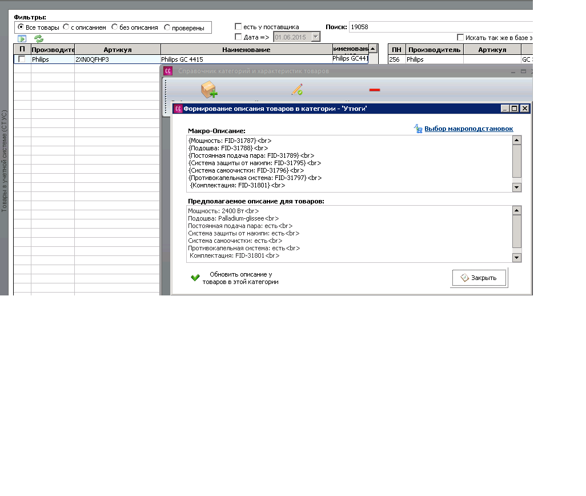Close the 'Формирование описания товаров' dialog

(x=525, y=109)
